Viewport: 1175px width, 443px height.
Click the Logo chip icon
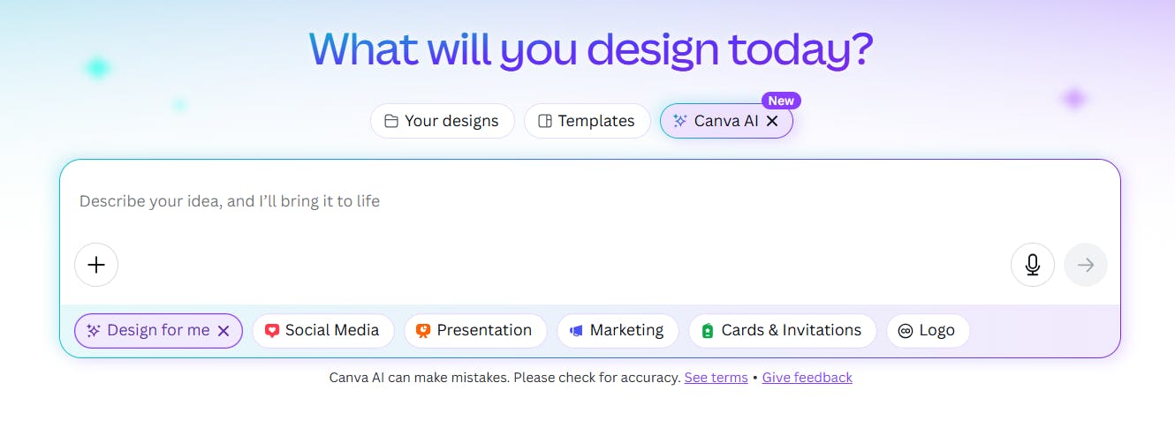(905, 331)
